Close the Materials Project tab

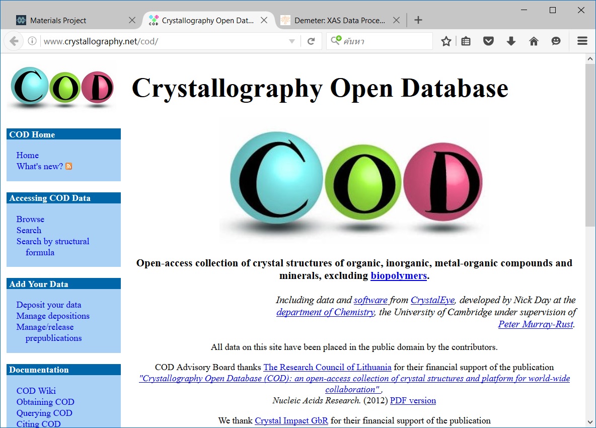click(x=132, y=20)
